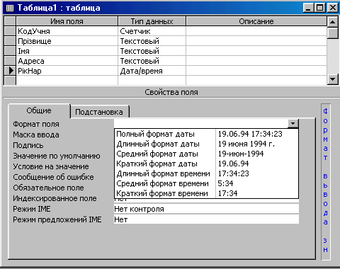The image size is (340, 269).
Task: Click the row selector for Прізвище
Action: (10, 41)
